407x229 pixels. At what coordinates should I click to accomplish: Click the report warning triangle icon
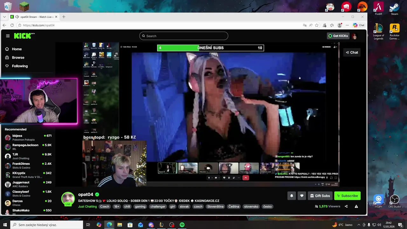[356, 206]
